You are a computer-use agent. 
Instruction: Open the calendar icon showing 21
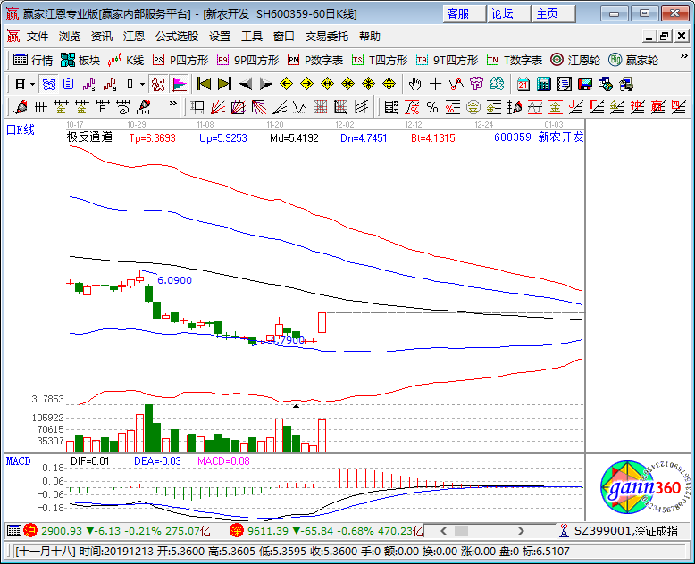523,84
